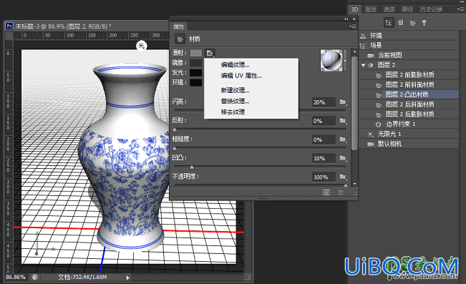
Task: Open texture folder icon for 凹凸 row
Action: coord(343,158)
